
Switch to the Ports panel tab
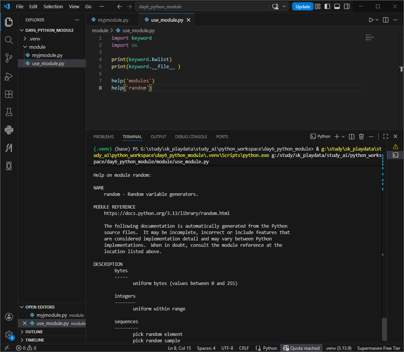[222, 137]
